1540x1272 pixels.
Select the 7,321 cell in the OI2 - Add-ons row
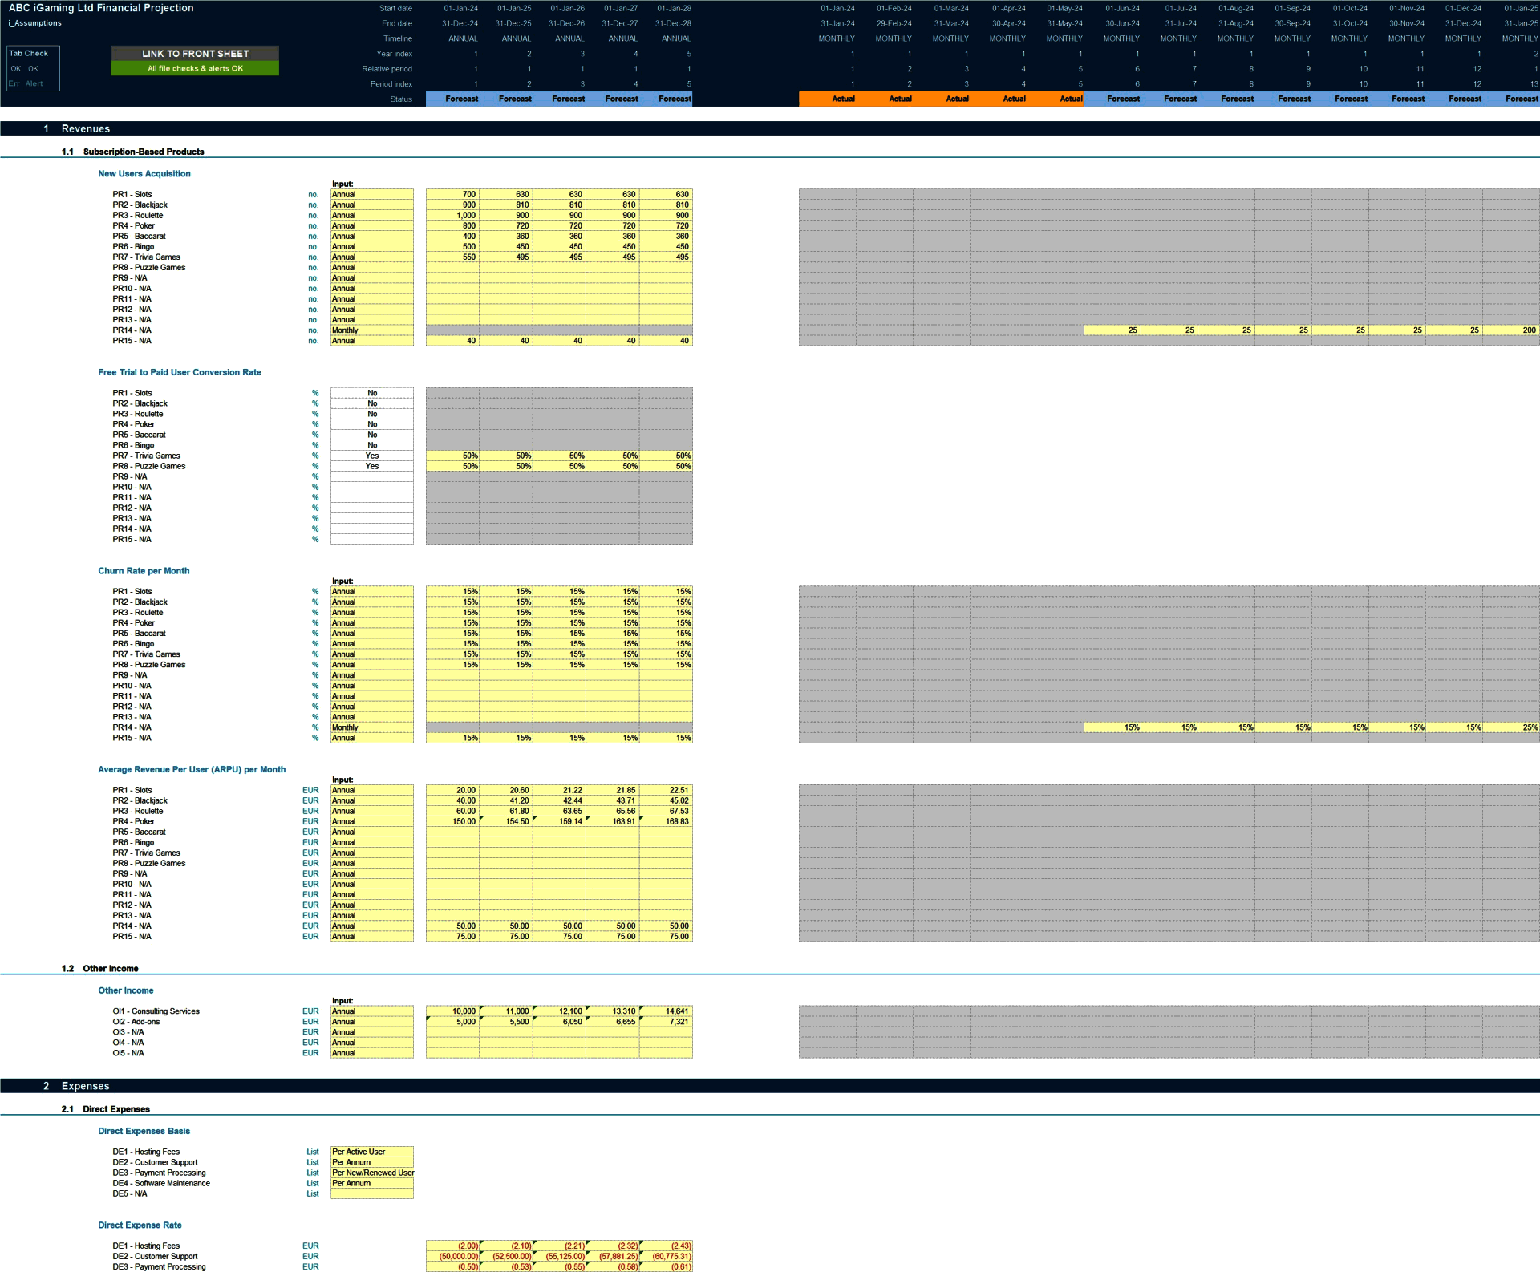(666, 1022)
